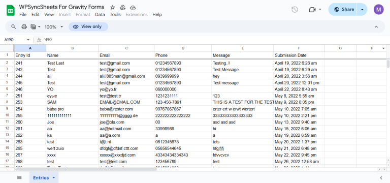Viewport: 390px width, 183px height.
Task: Click the document title text
Action: tap(61, 7)
